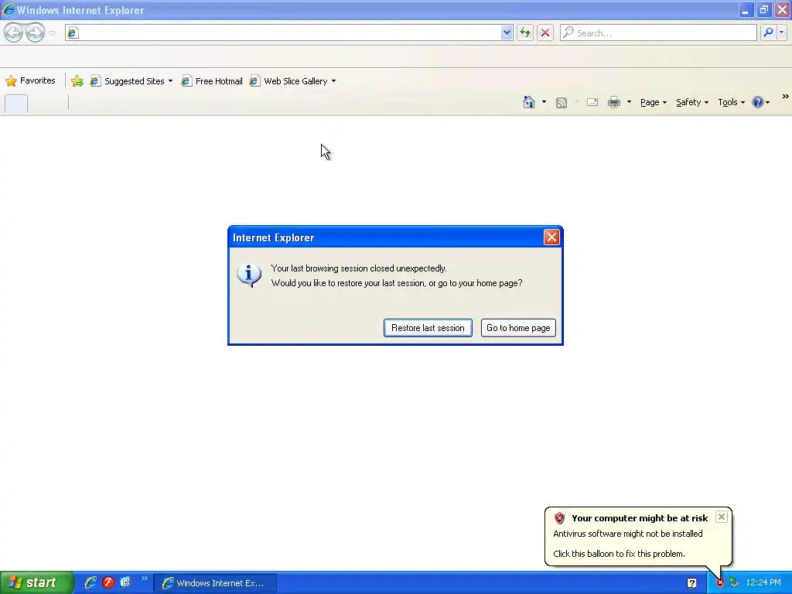The image size is (792, 594).
Task: Open the Page menu
Action: coord(654,103)
